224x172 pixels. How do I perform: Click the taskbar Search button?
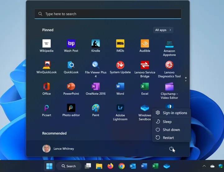click(x=68, y=166)
